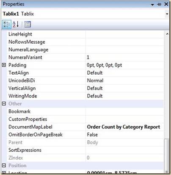
Task: Select the LineHeight property row
Action: (x=85, y=34)
